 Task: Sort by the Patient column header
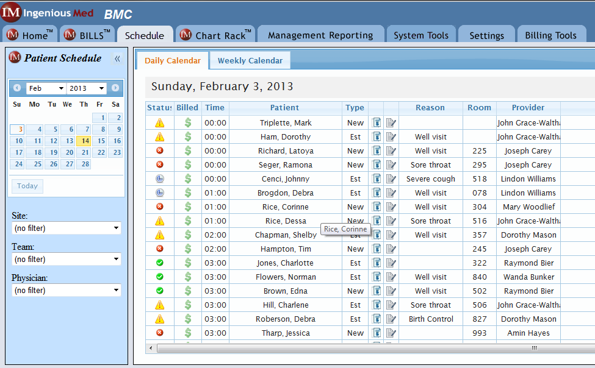pos(284,108)
